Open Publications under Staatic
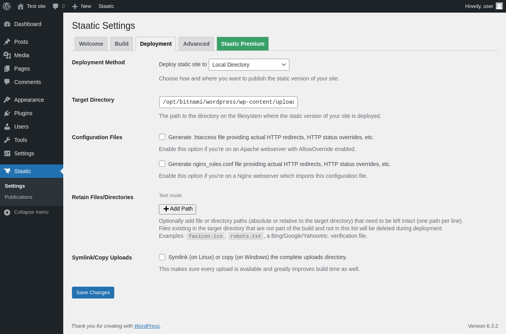 (19, 197)
